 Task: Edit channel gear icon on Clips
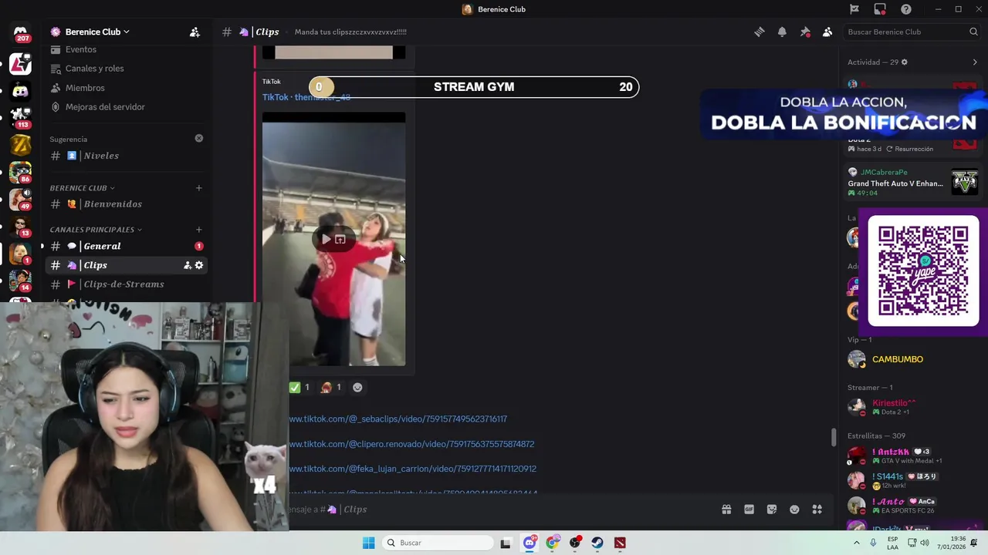pyautogui.click(x=199, y=265)
